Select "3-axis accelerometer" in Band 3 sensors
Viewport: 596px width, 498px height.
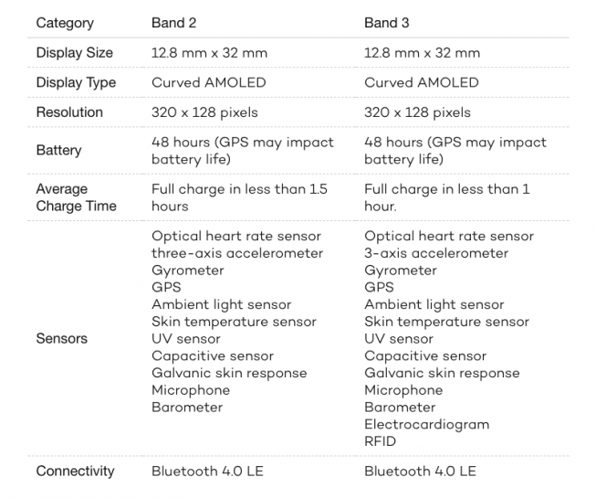click(x=436, y=253)
